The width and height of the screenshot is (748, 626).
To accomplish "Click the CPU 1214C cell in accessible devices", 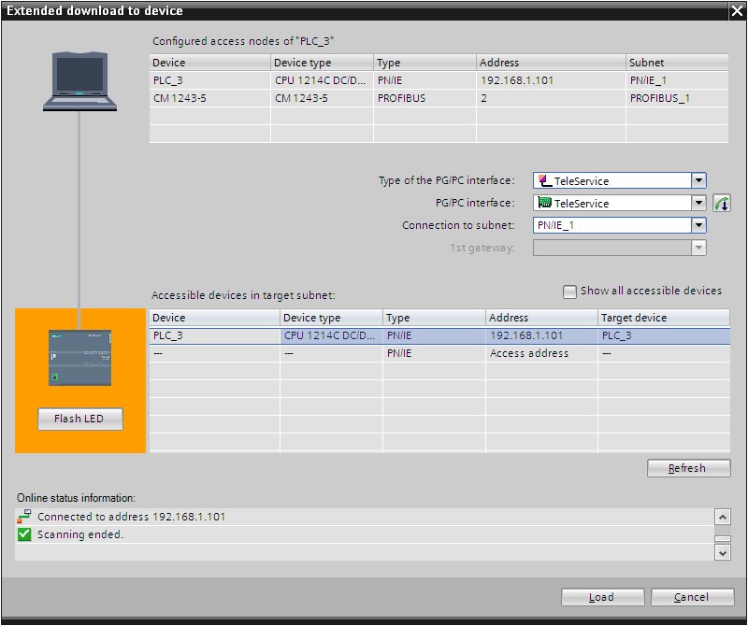I will [331, 335].
